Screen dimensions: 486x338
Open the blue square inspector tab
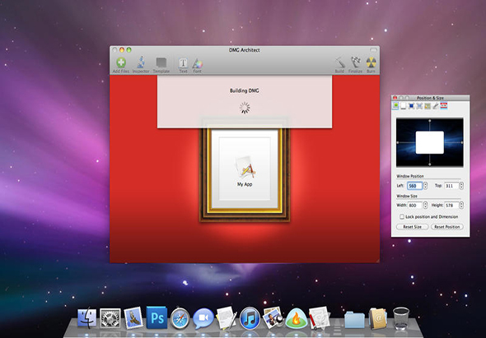[x=411, y=106]
